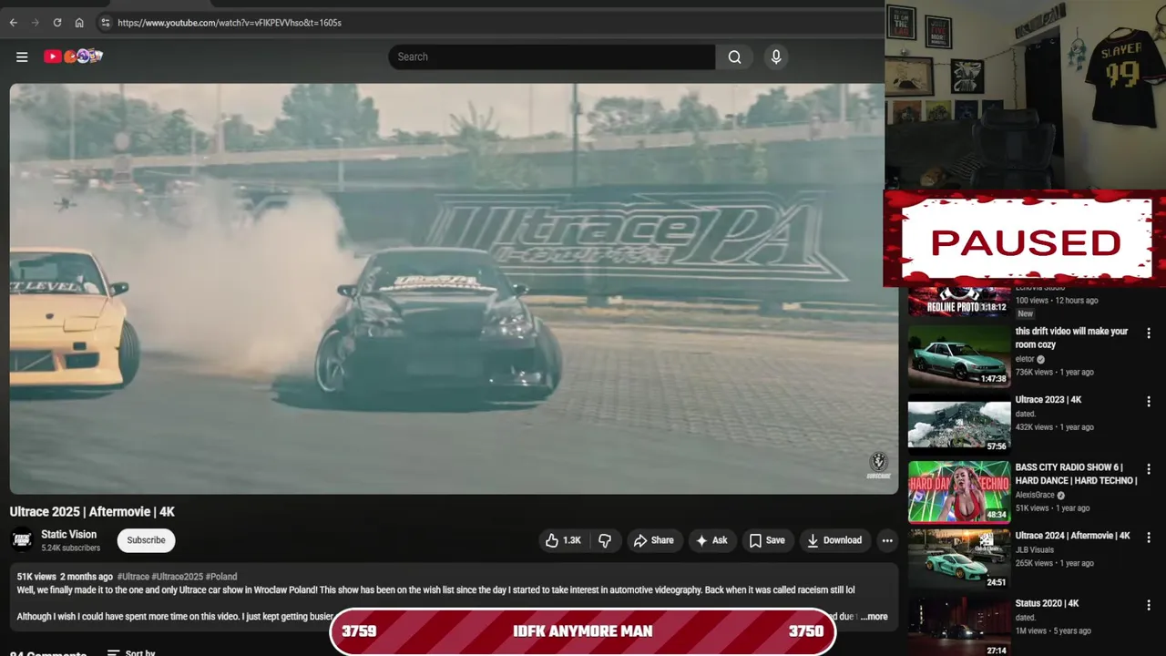
Task: Click the video title 'Ultrace 2025 | Aftermovie | 4K'
Action: pyautogui.click(x=92, y=512)
